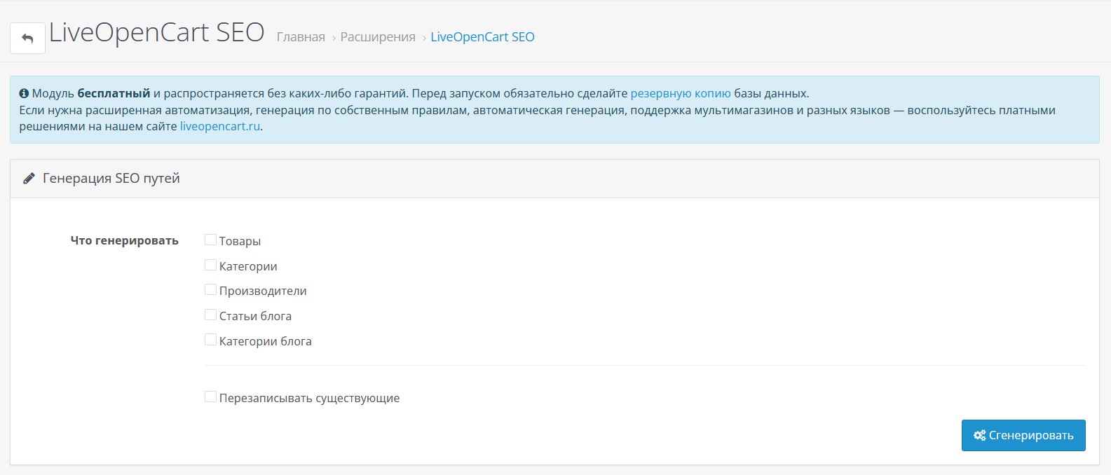Open the Главная breadcrumb link

[301, 37]
